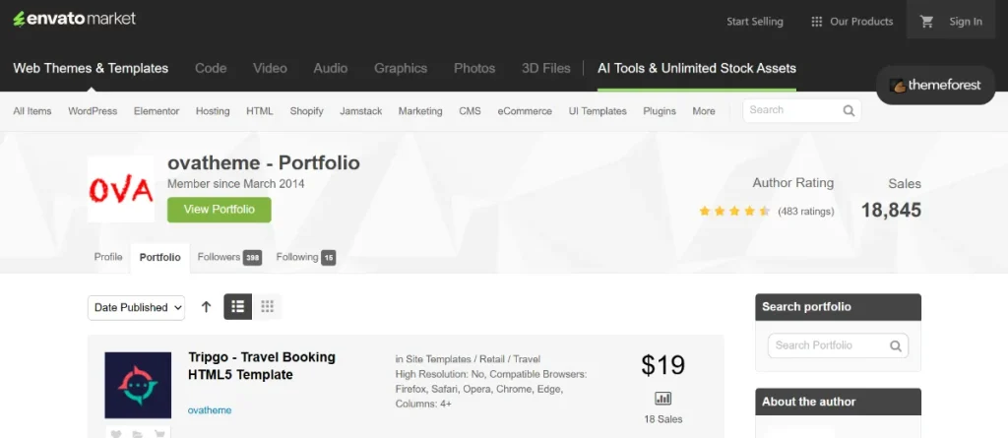Click the Start Selling link

point(755,22)
